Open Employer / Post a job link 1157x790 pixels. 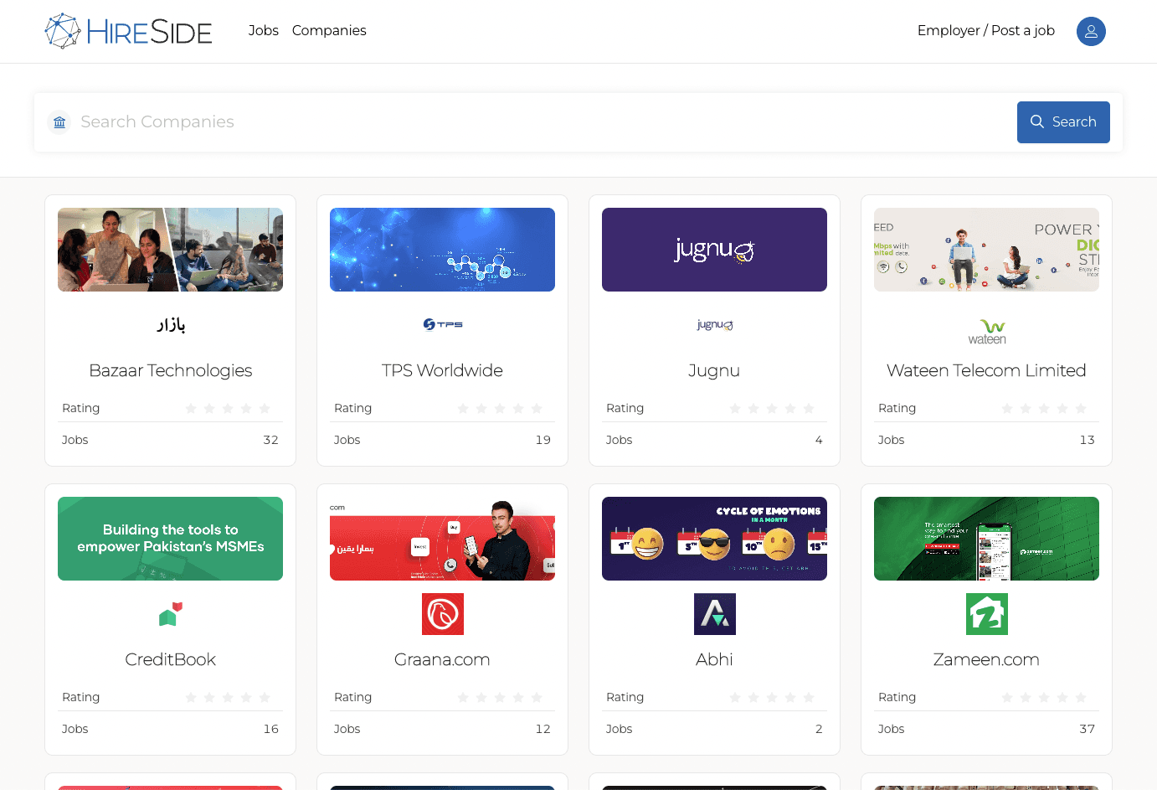(x=985, y=31)
